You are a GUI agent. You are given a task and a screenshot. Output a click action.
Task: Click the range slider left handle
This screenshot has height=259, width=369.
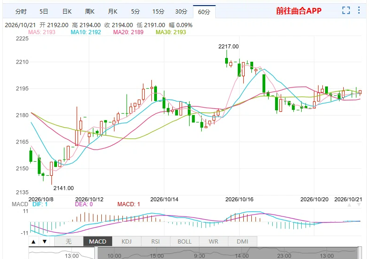pos(96,253)
